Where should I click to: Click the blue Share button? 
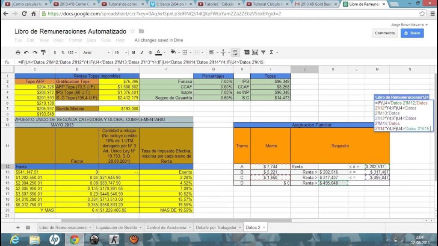(412, 33)
